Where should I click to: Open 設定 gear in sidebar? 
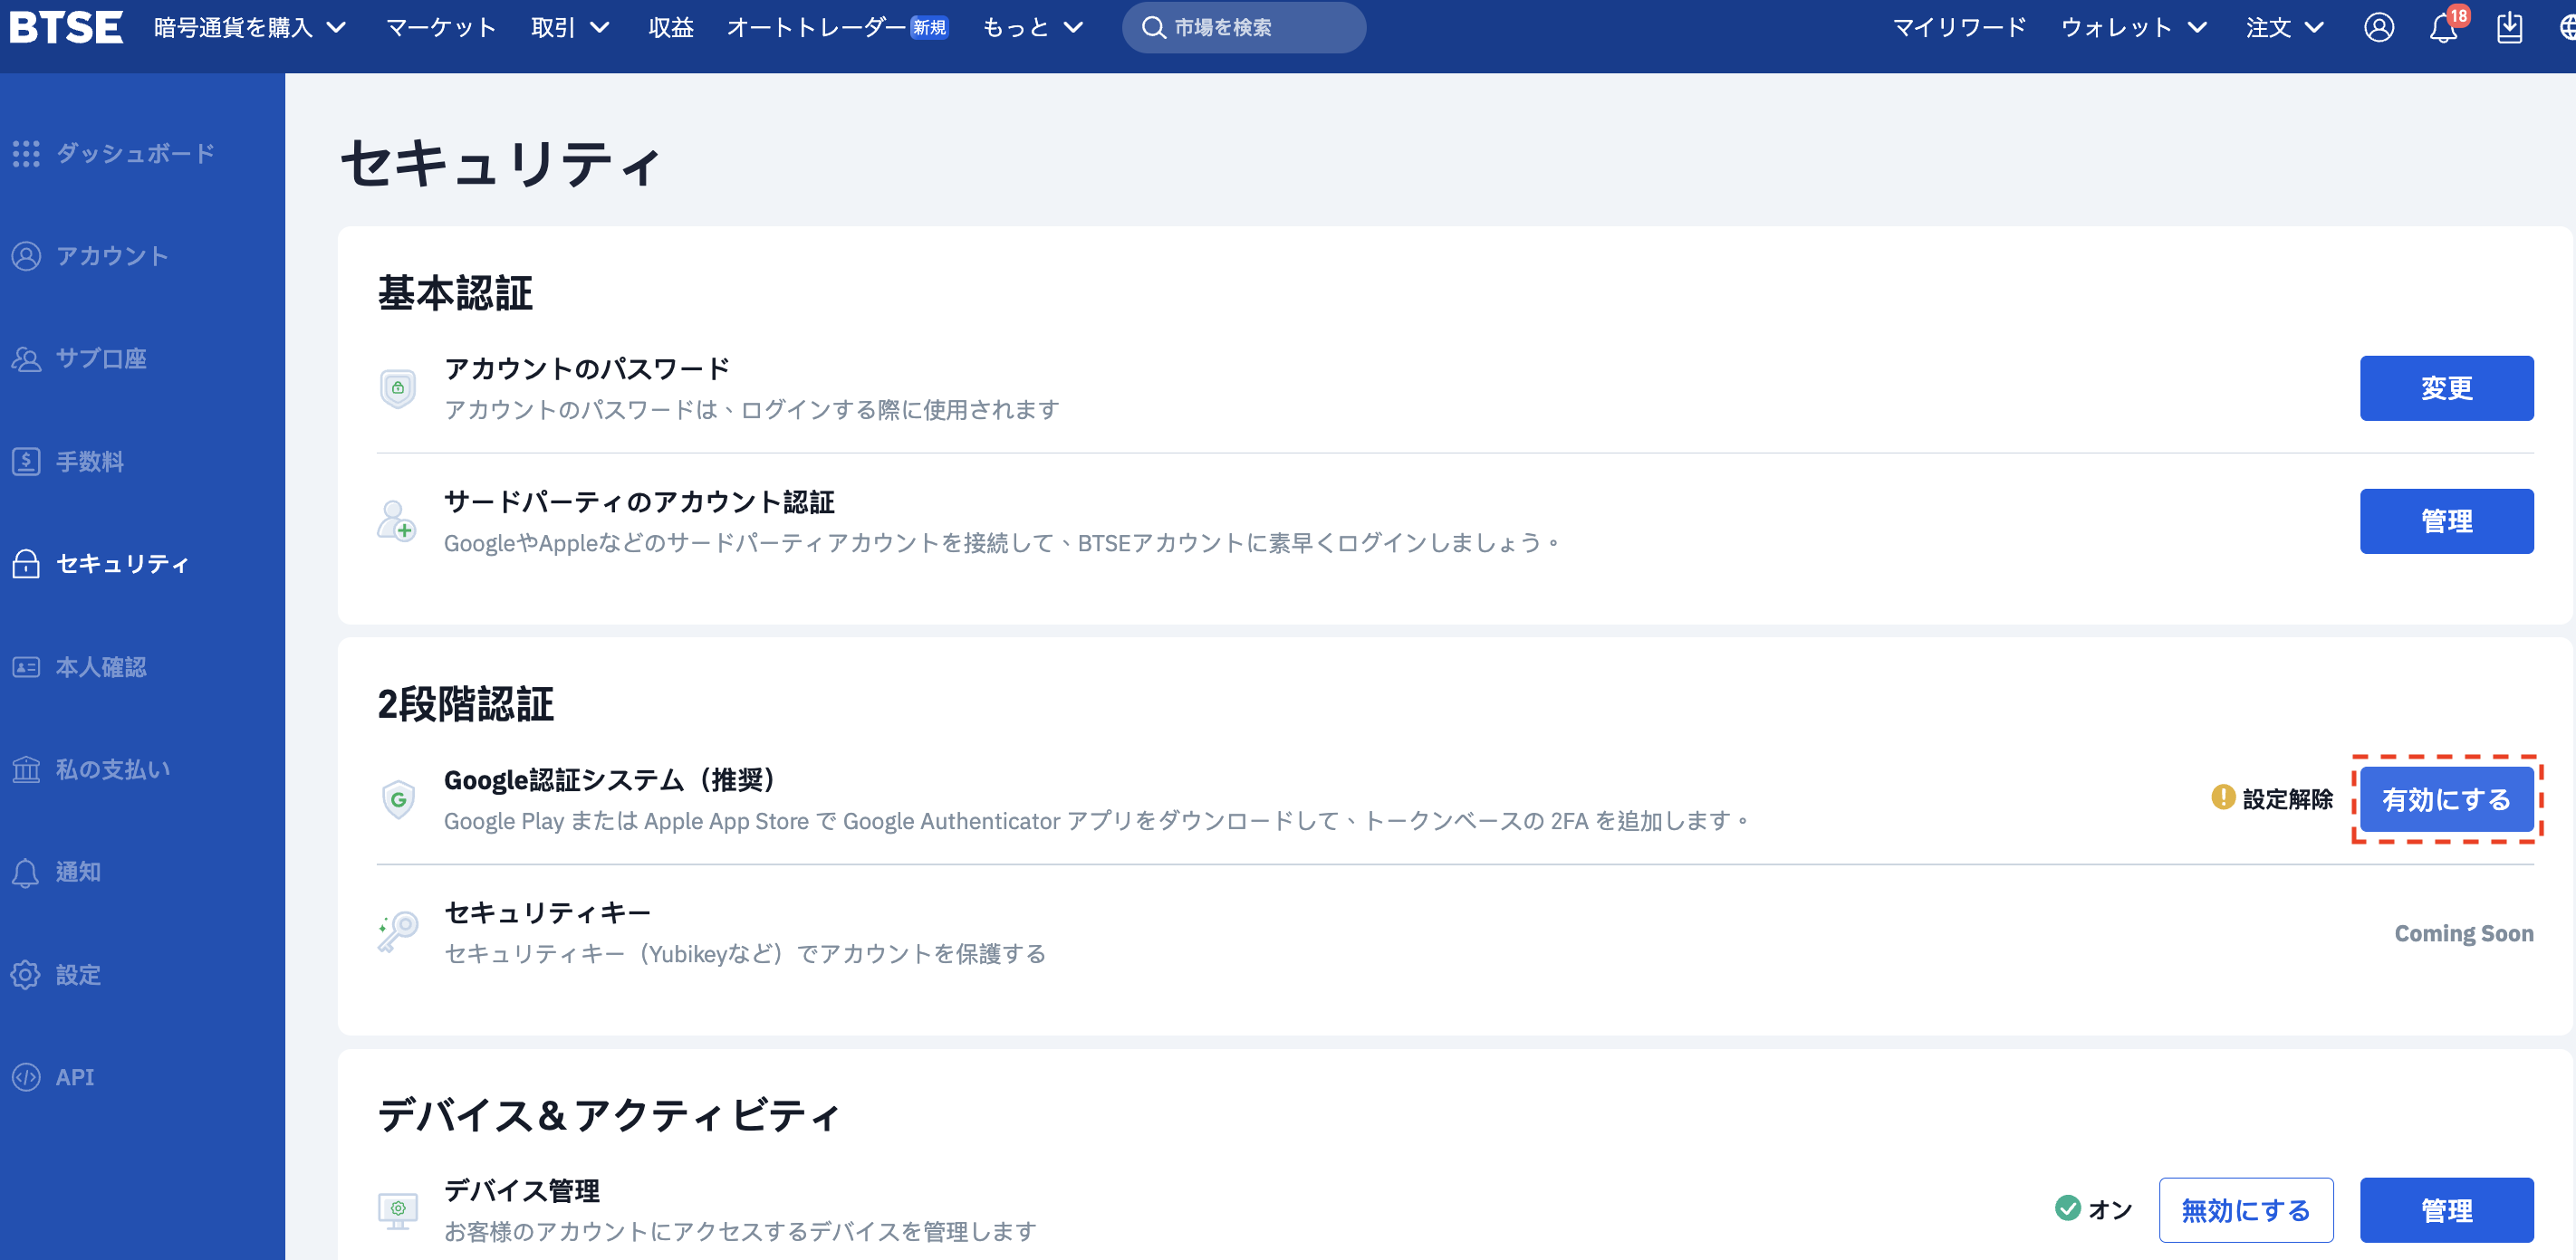tap(78, 974)
